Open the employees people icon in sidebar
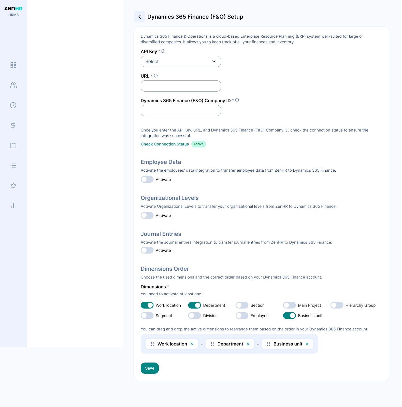Screen dimensions: 402x407 point(13,85)
